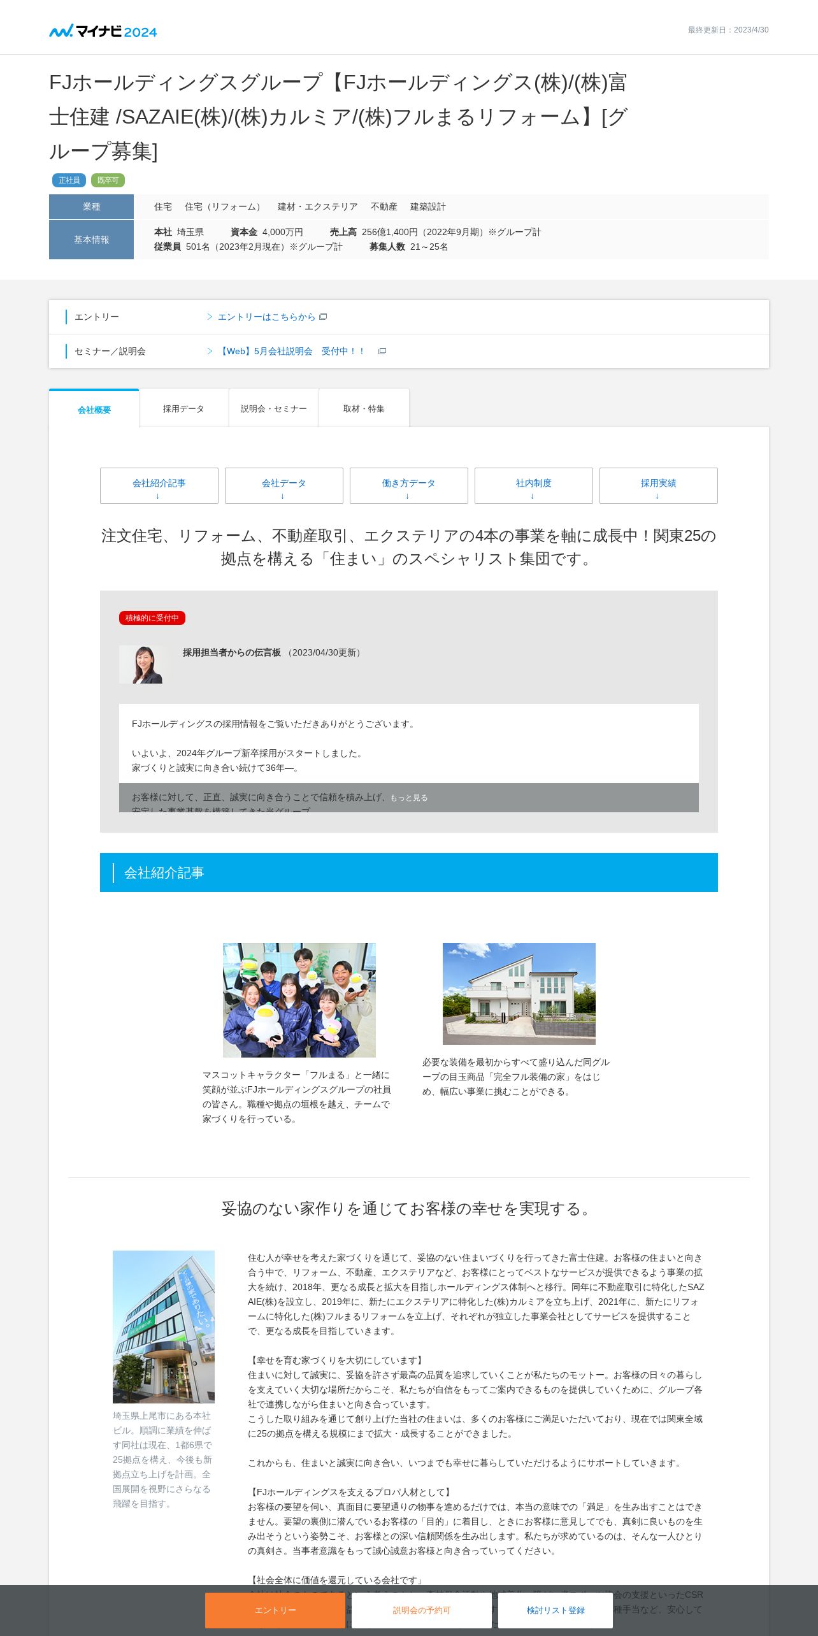
Task: Click the external link icon beside エントリーはこちらから
Action: tap(323, 317)
